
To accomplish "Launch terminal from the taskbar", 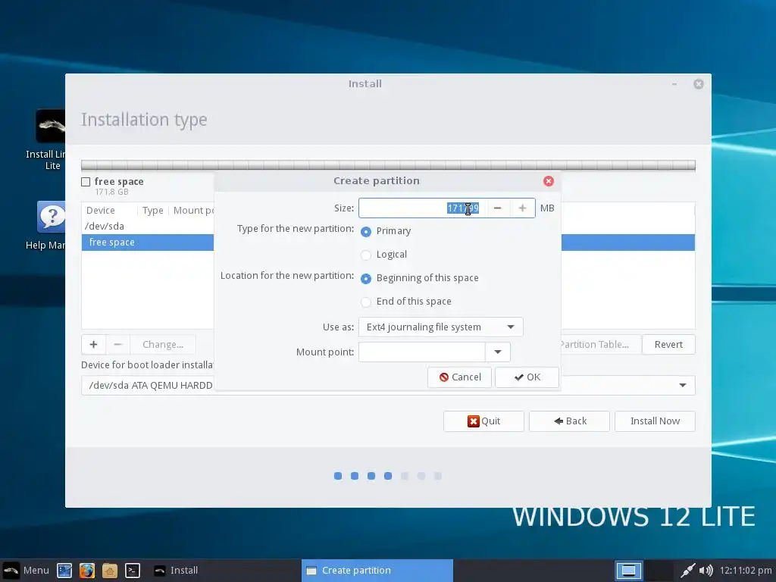I will tap(132, 571).
